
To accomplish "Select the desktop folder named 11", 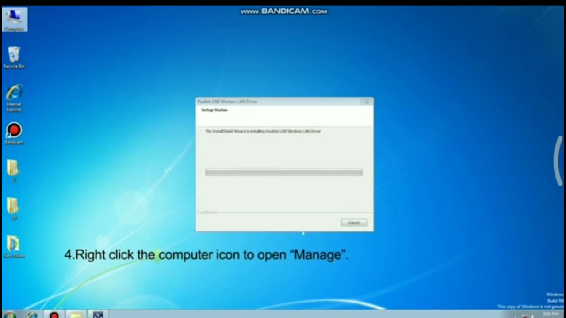I will [x=13, y=171].
